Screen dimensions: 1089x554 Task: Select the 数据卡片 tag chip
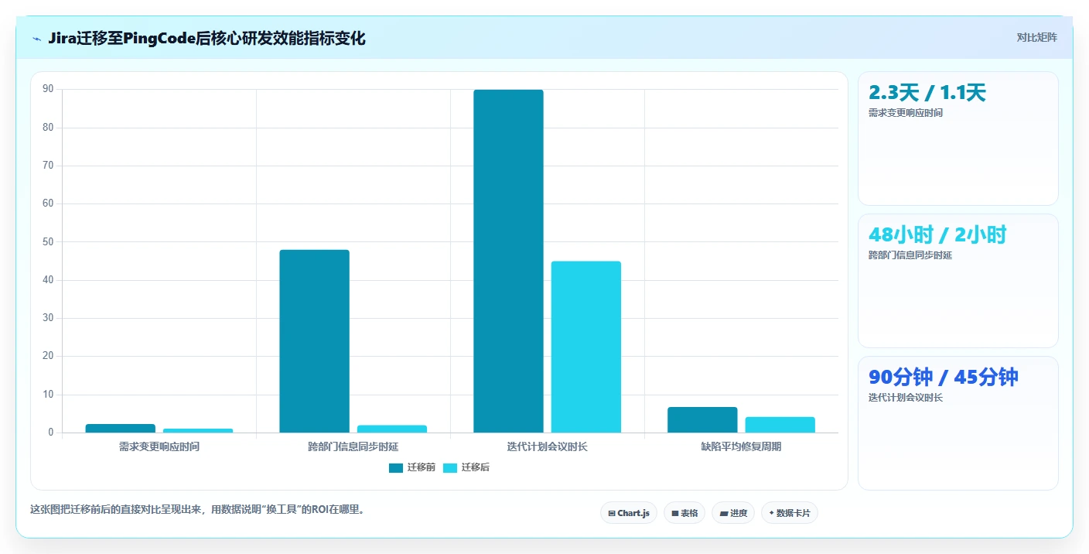(790, 513)
